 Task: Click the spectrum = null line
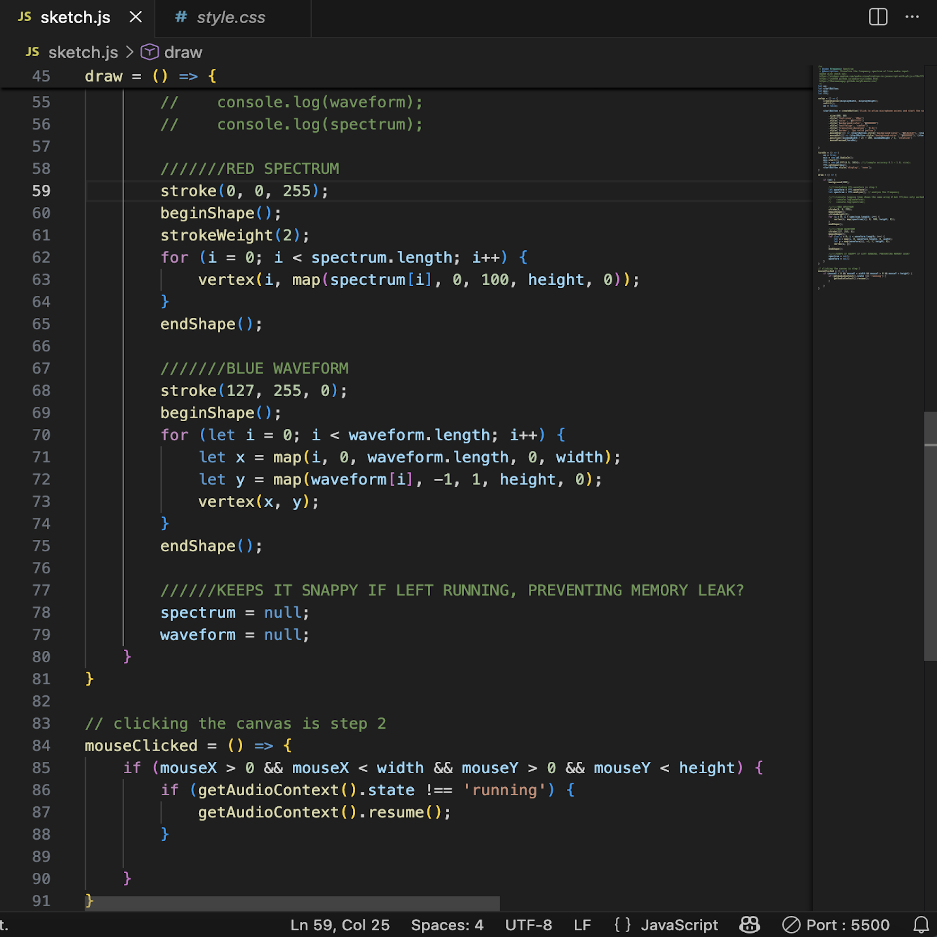coord(235,613)
